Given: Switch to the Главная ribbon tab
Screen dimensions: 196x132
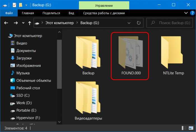Looking at the screenshot, I should pos(28,13).
